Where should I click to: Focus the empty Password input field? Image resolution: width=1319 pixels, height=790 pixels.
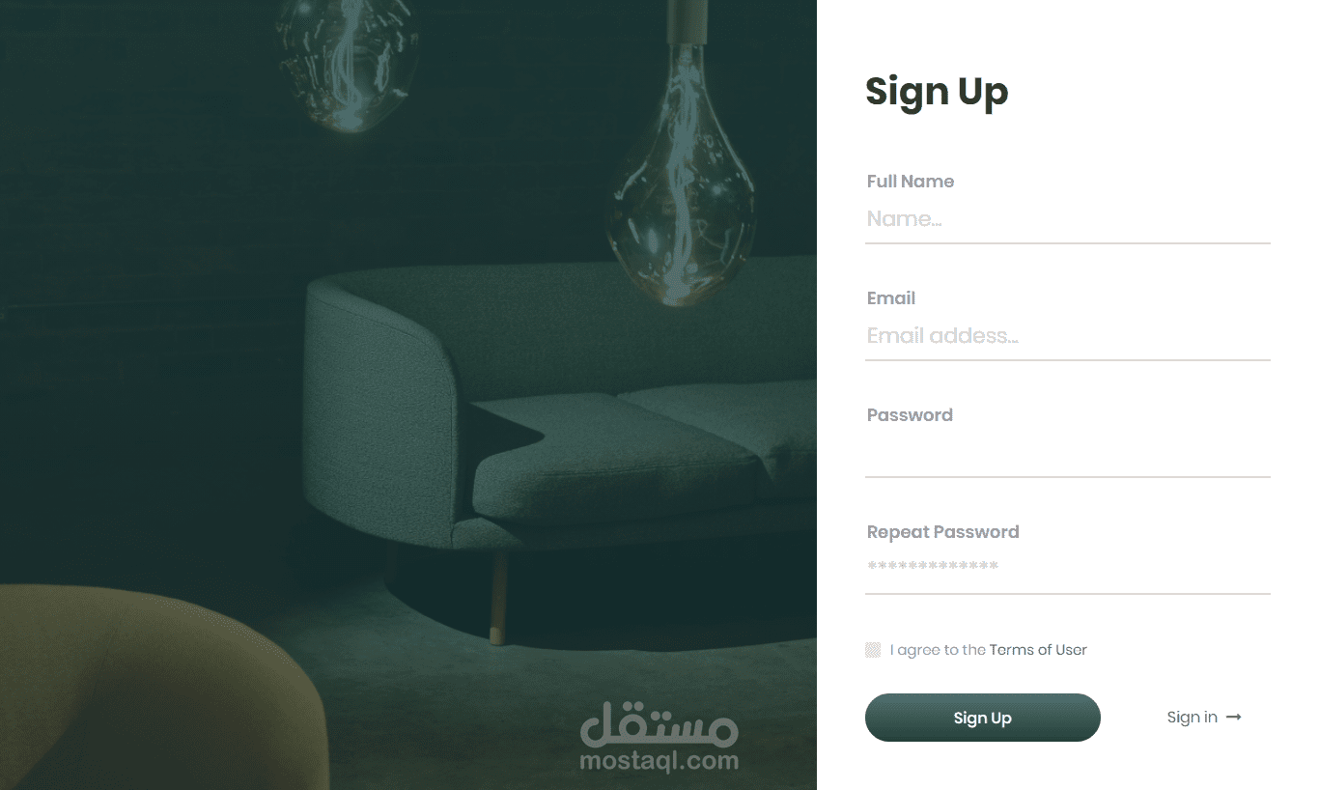[x=1067, y=453]
